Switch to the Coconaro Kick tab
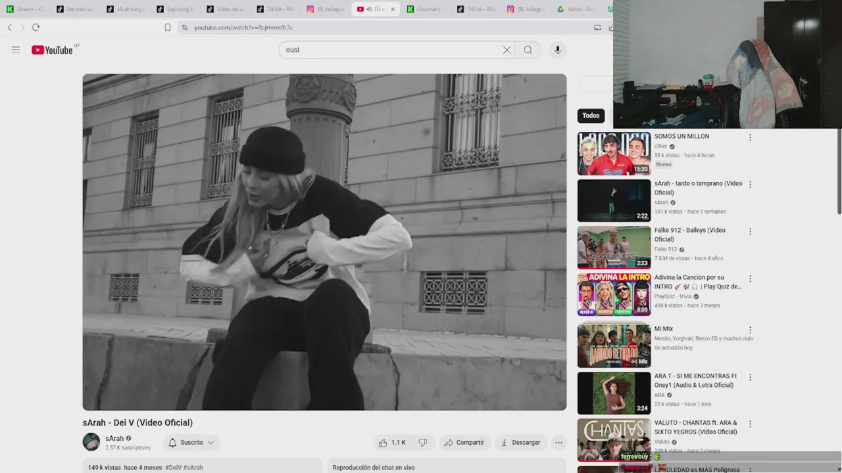Viewport: 842px width, 473px height. pyautogui.click(x=426, y=9)
